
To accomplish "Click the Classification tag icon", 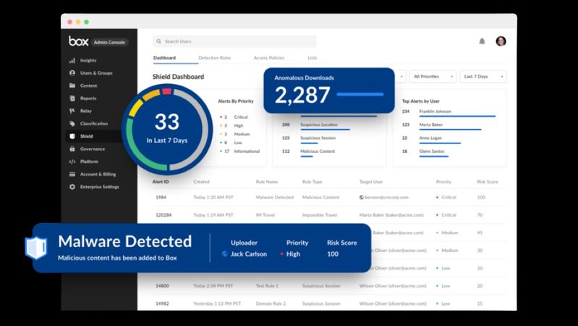I will click(72, 124).
